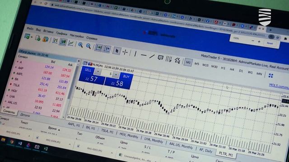This screenshot has width=289, height=162.
Task: Switch chart timeframe to H4
Action: point(232,69)
